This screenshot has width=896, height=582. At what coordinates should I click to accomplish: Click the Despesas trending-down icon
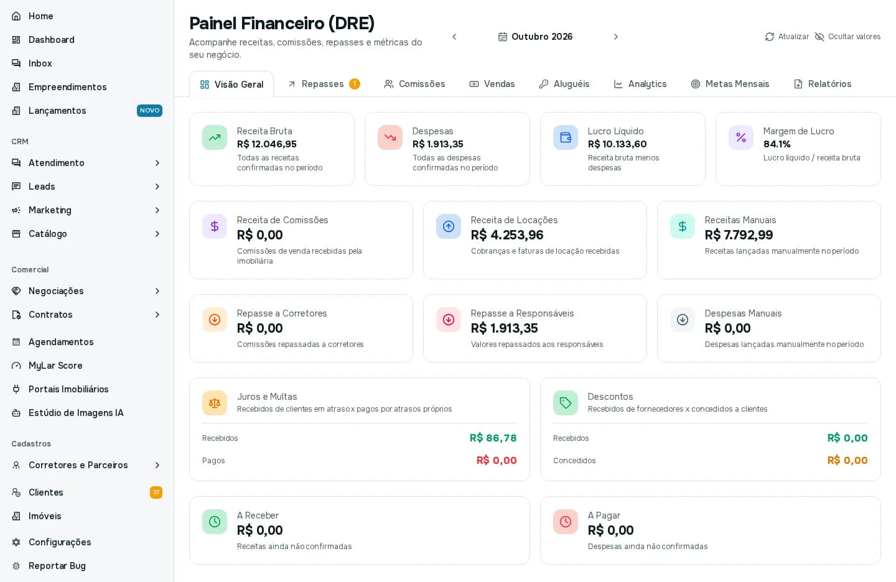[390, 137]
